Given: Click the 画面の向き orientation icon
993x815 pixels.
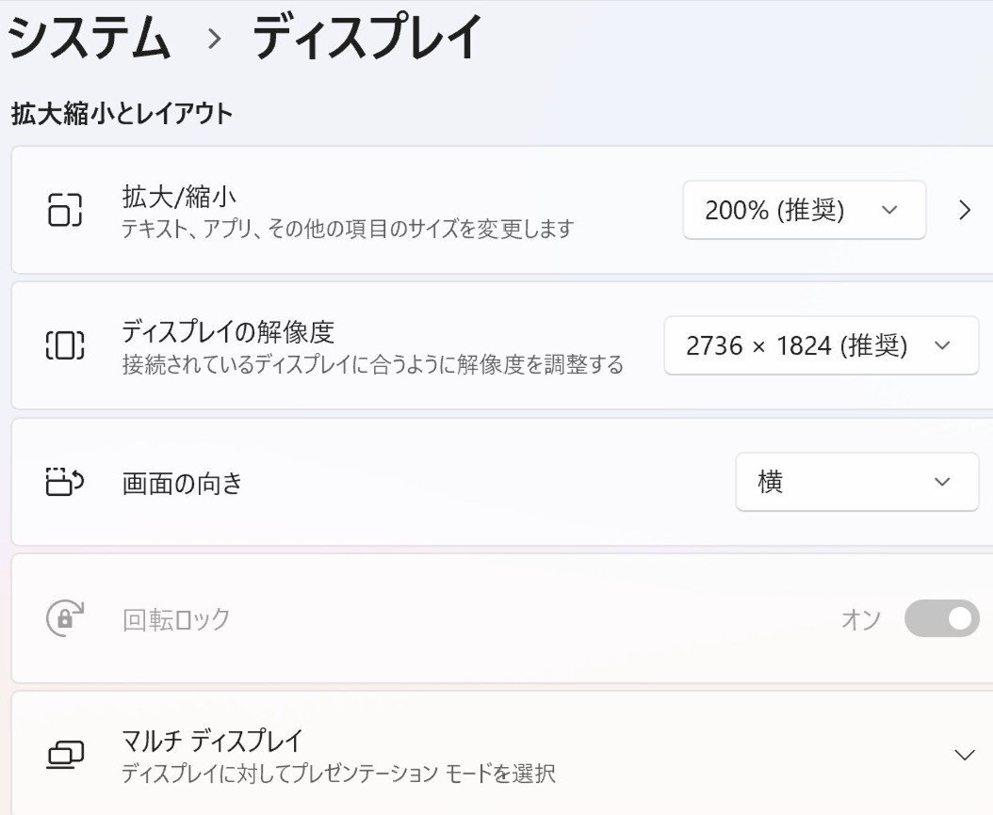Looking at the screenshot, I should 64,481.
